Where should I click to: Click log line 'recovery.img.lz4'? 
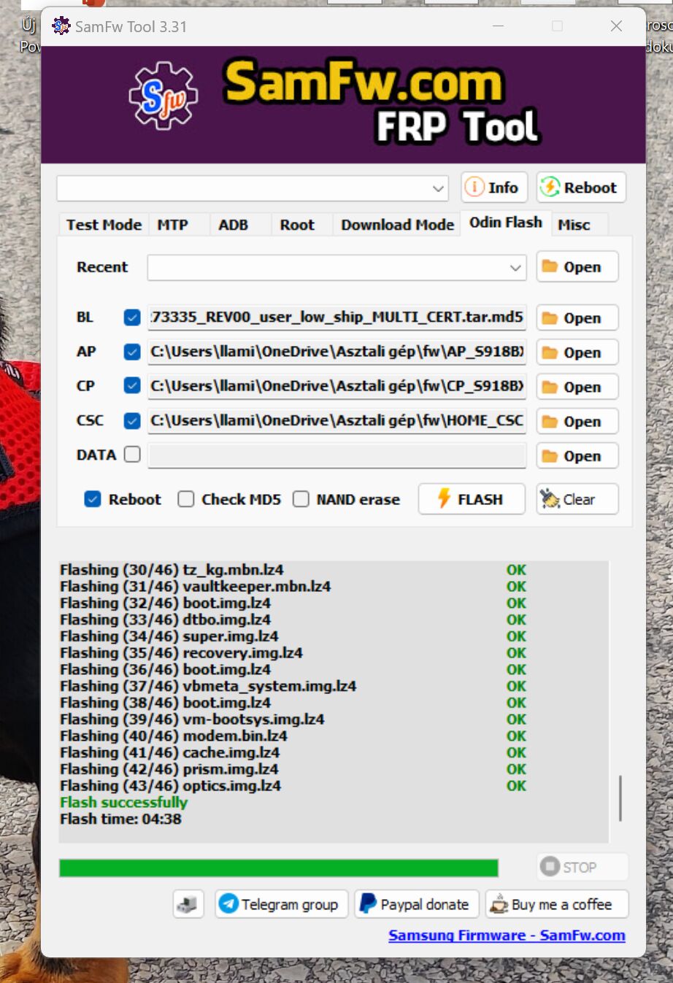pyautogui.click(x=181, y=652)
